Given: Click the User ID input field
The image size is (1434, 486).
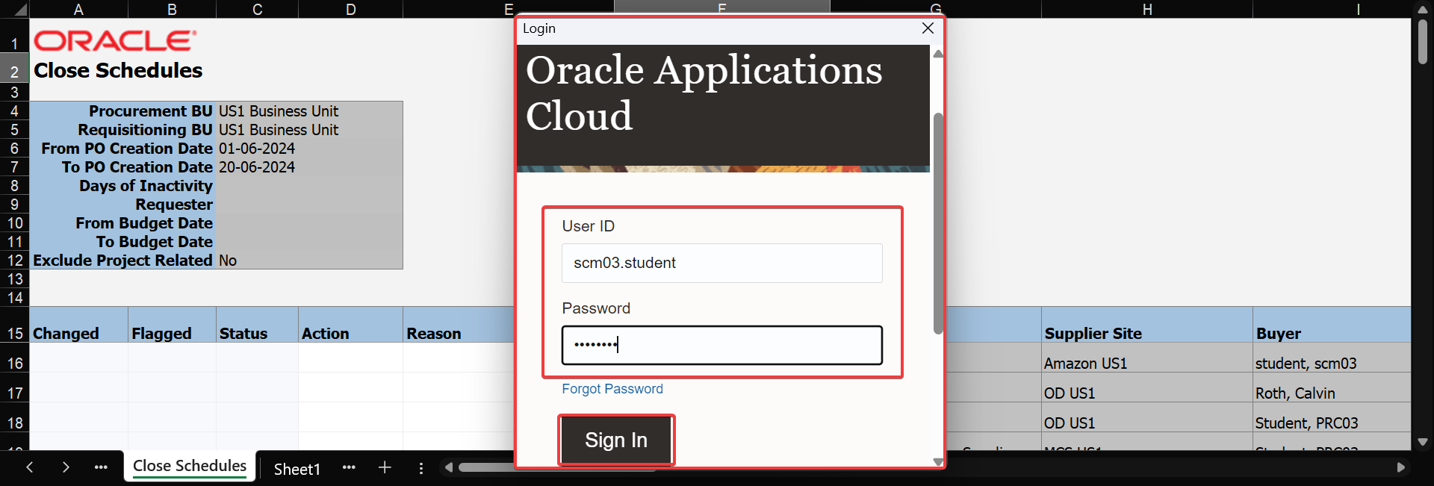Looking at the screenshot, I should [721, 263].
